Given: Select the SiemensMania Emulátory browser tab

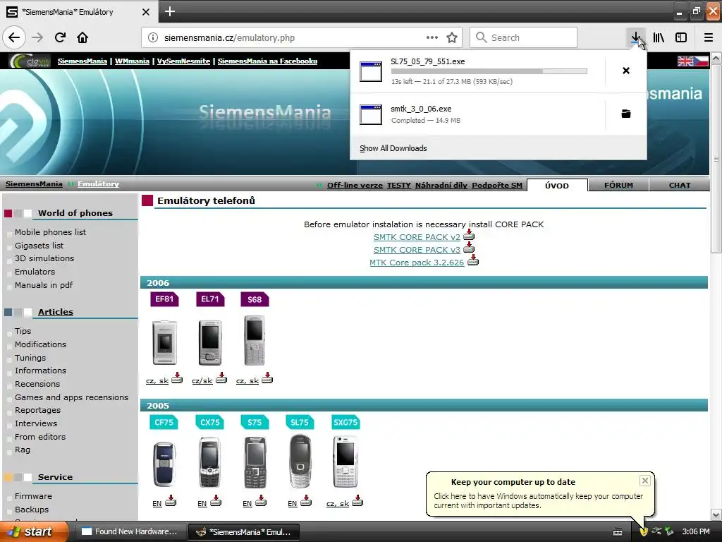Looking at the screenshot, I should [x=78, y=12].
